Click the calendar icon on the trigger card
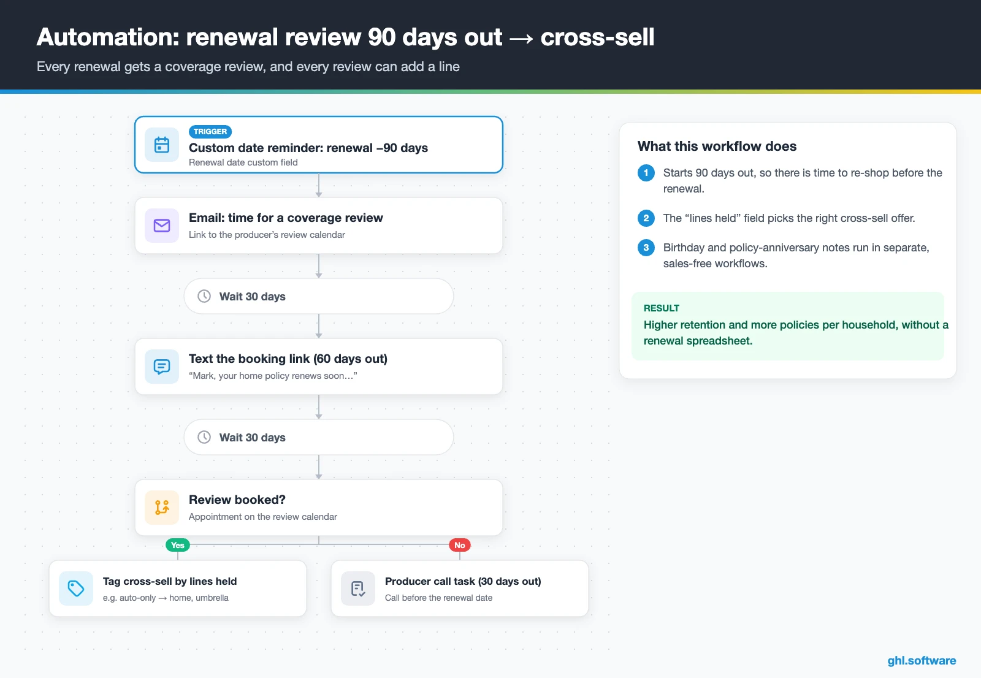Screen dimensions: 981x678 (162, 145)
